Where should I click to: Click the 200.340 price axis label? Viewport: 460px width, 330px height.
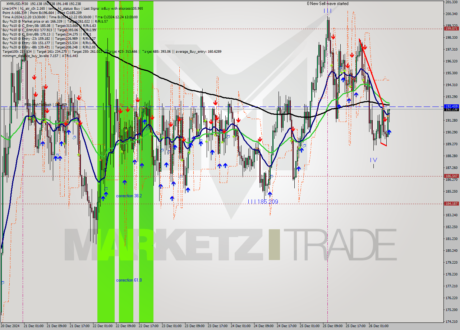pyautogui.click(x=451, y=14)
